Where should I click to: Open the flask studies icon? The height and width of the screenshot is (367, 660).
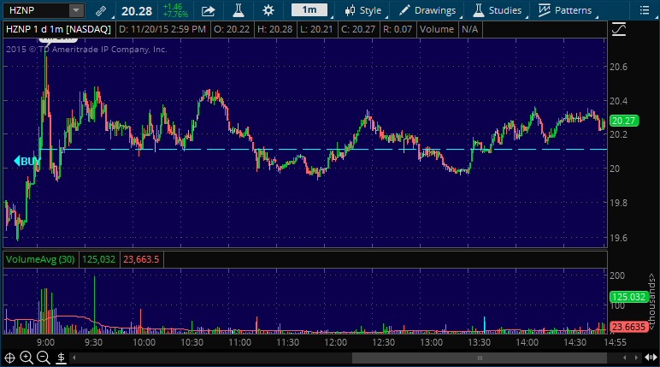coord(239,10)
